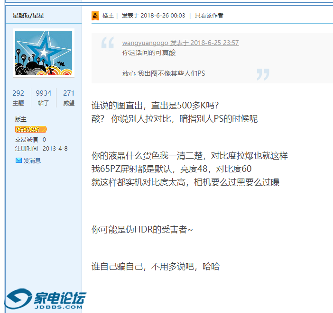Click the closing quotation mark icon
The height and width of the screenshot is (313, 333).
[262, 73]
